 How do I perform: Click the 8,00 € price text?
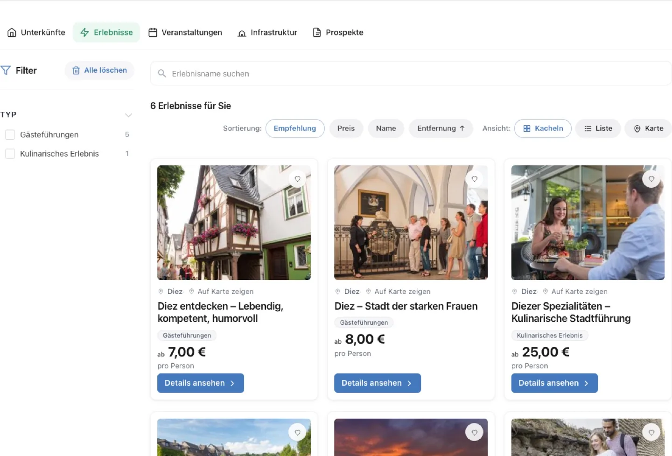[x=365, y=340]
